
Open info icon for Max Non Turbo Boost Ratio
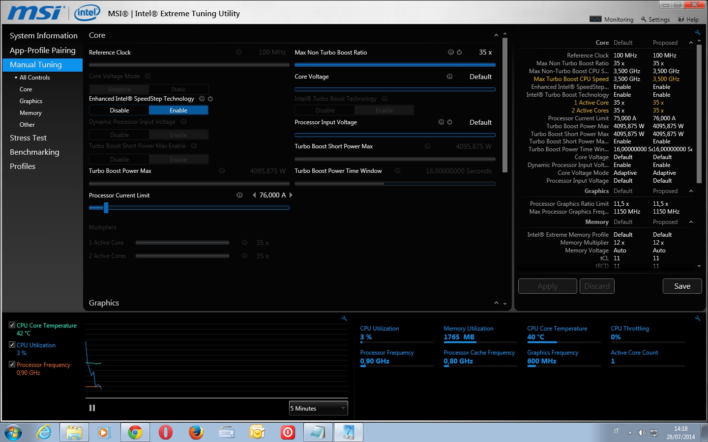click(450, 52)
